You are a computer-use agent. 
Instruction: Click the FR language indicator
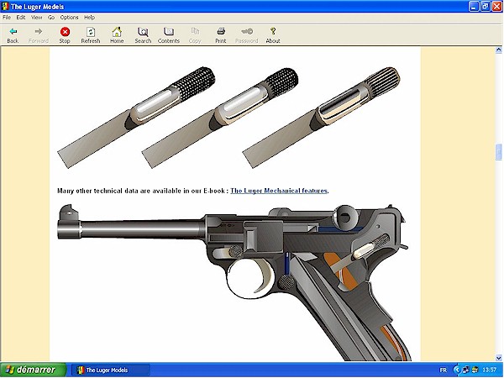pyautogui.click(x=443, y=370)
